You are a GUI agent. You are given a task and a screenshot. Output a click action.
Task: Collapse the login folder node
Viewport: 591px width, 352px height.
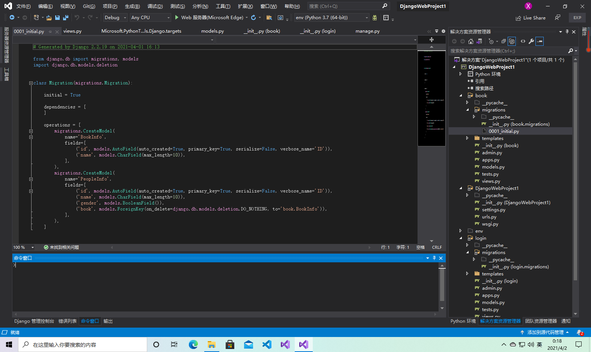(x=461, y=238)
